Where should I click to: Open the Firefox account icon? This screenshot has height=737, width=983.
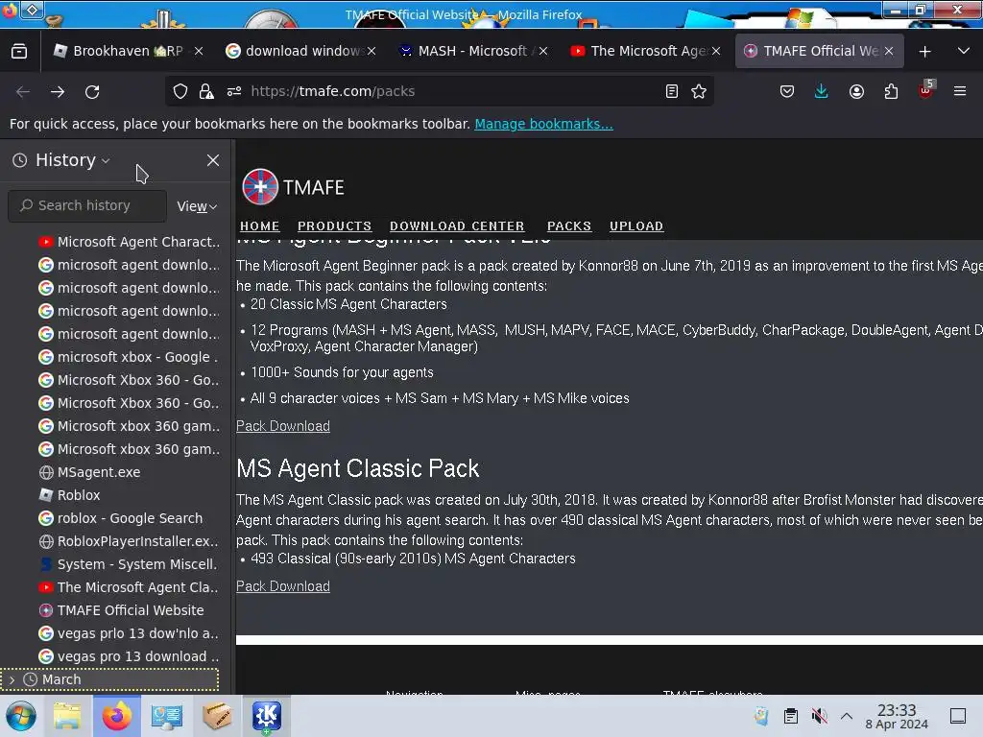(x=856, y=91)
